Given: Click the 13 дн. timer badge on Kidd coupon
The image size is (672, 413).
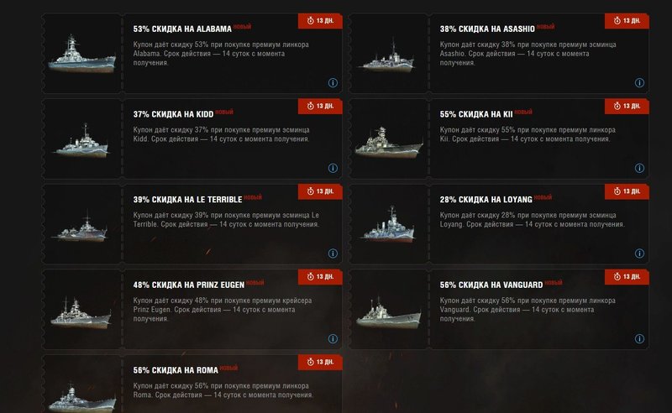Looking at the screenshot, I should (320, 107).
